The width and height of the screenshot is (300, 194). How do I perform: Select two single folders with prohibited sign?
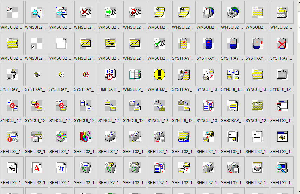tap(37, 106)
